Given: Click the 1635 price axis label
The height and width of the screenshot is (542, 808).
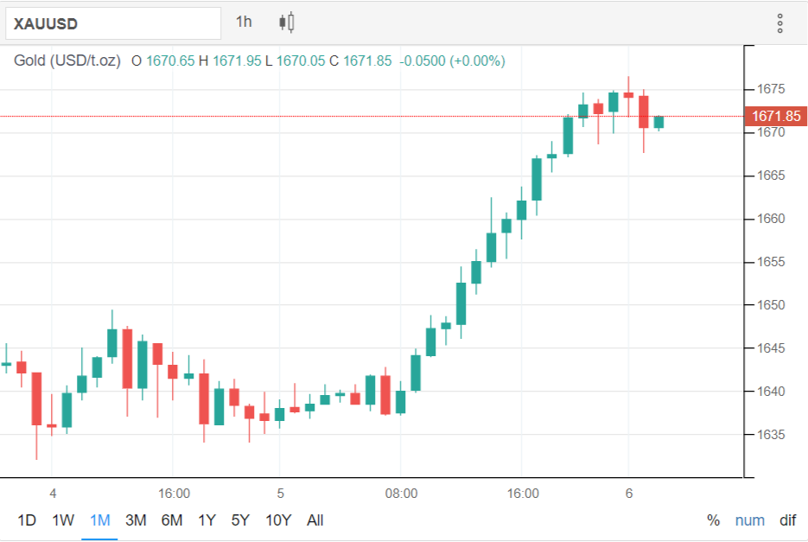Looking at the screenshot, I should (770, 435).
